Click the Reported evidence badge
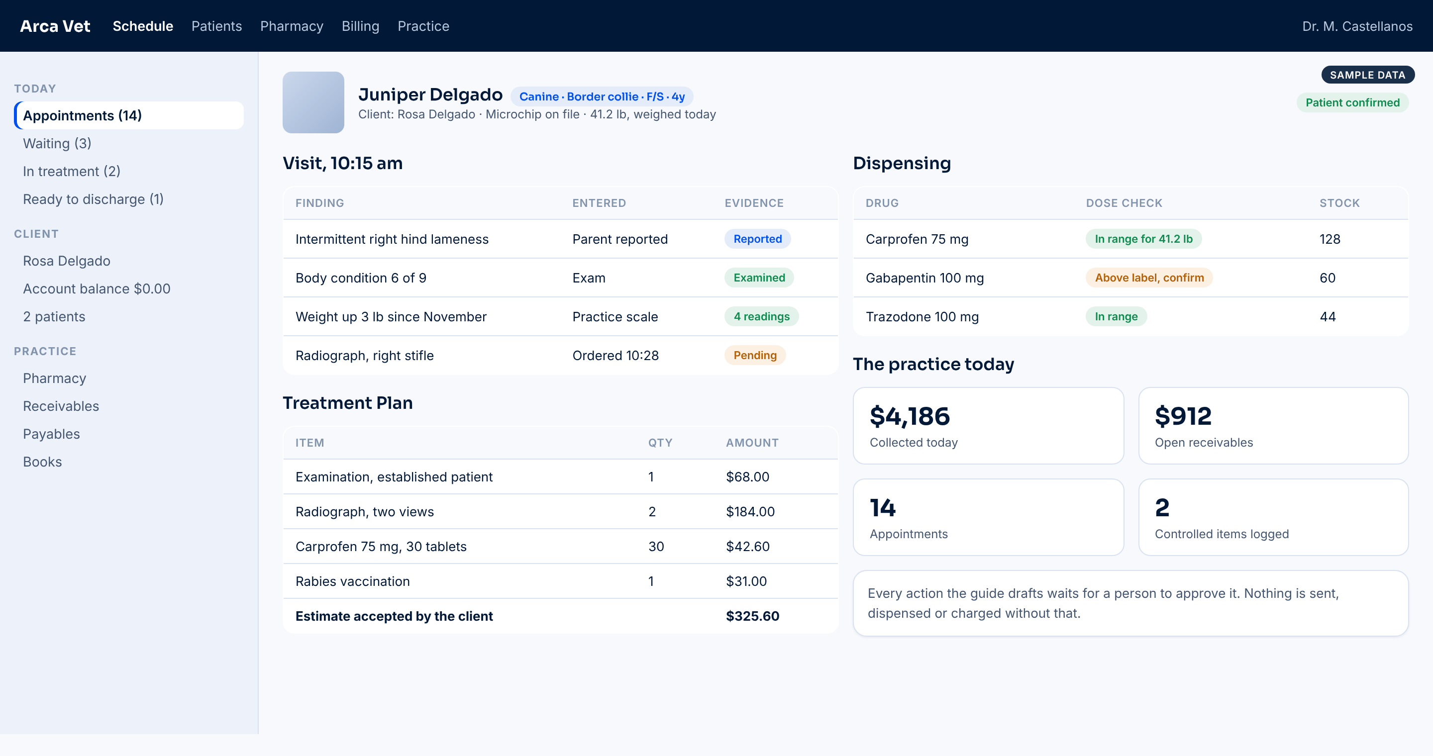1433x756 pixels. pyautogui.click(x=758, y=239)
